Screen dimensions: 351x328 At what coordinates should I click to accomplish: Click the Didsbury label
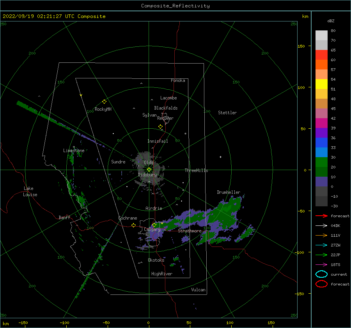(147, 175)
